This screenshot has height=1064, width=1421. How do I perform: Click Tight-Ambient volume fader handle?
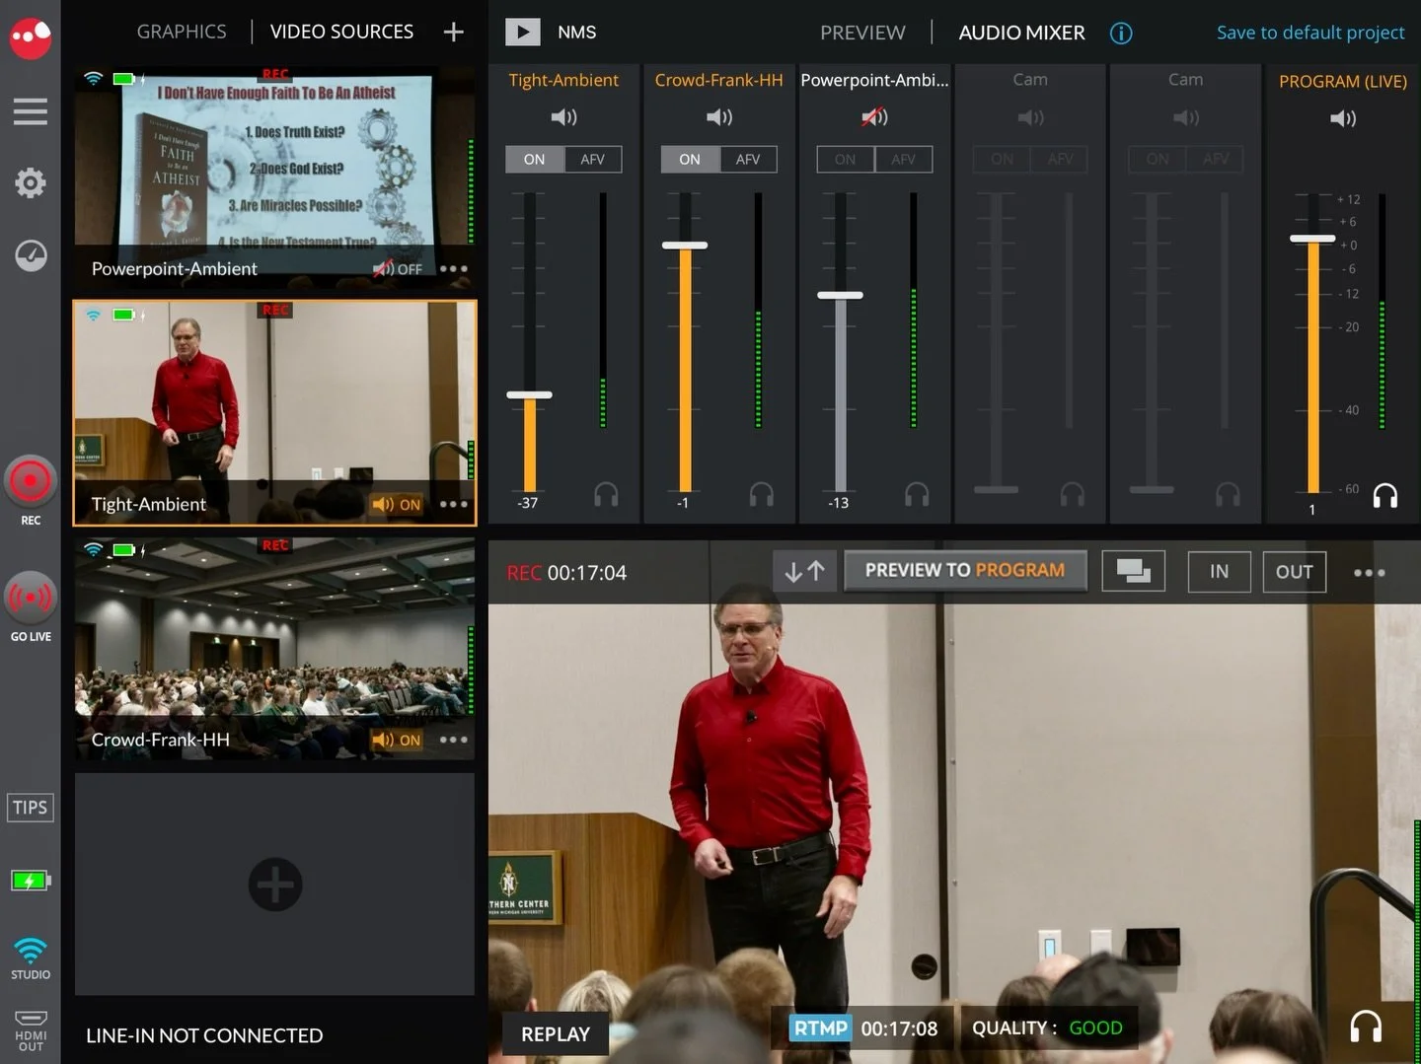tap(530, 394)
